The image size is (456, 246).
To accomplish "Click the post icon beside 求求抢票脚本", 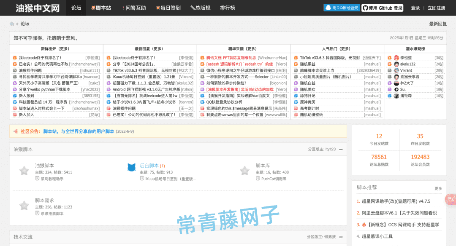I will (37, 213).
